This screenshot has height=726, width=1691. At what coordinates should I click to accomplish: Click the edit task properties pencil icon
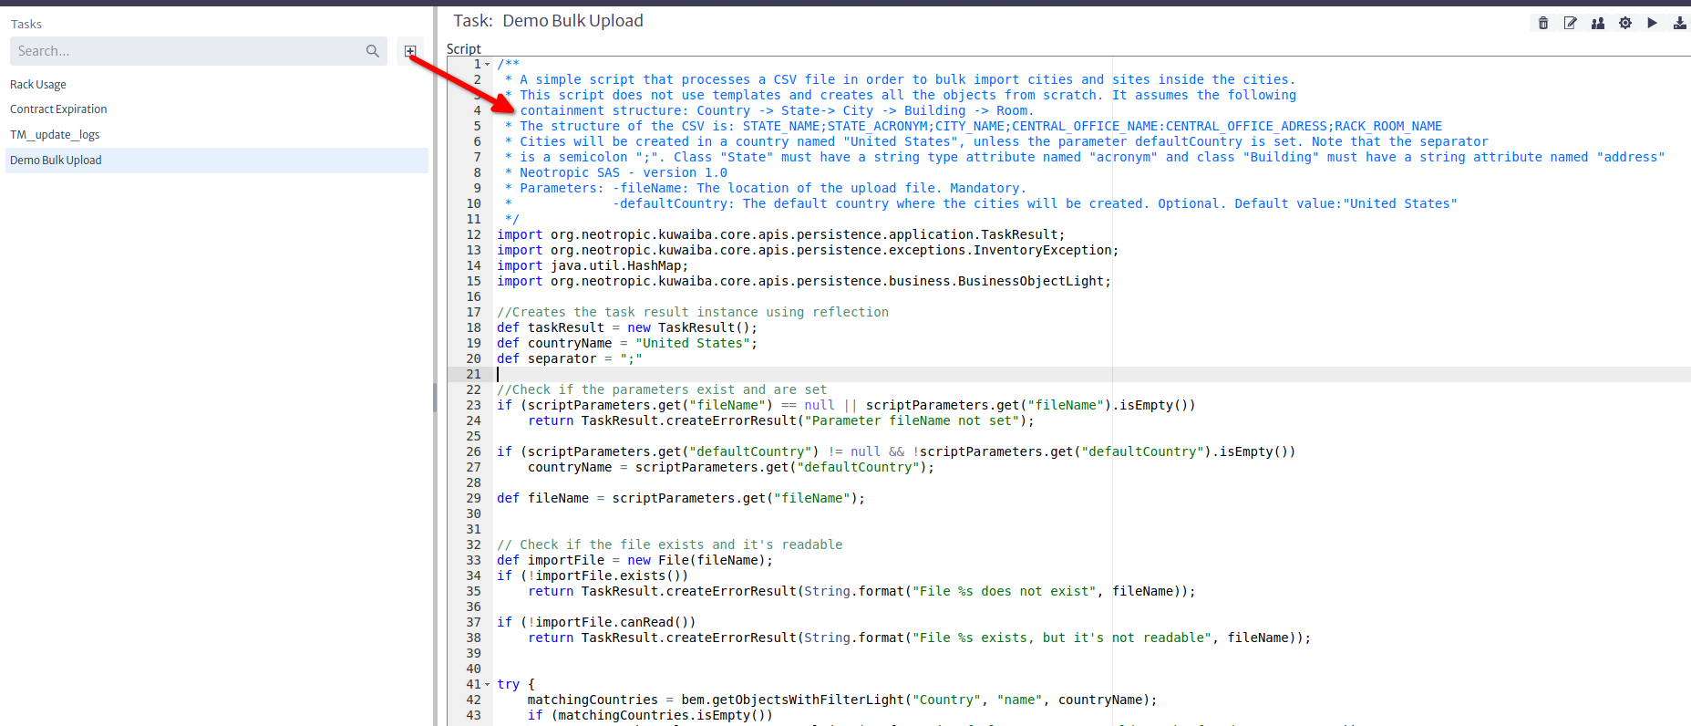1570,23
